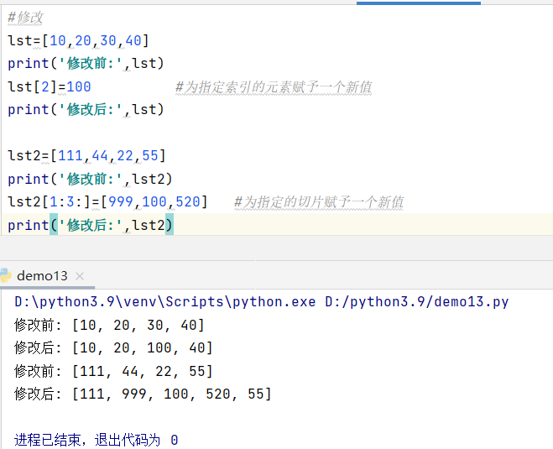This screenshot has width=553, height=449.
Task: Click the D:/python3.9/demo13.py path in console
Action: (417, 302)
